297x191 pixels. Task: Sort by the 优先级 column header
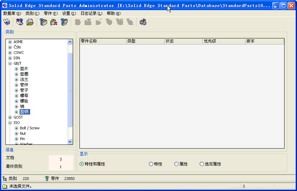point(224,41)
